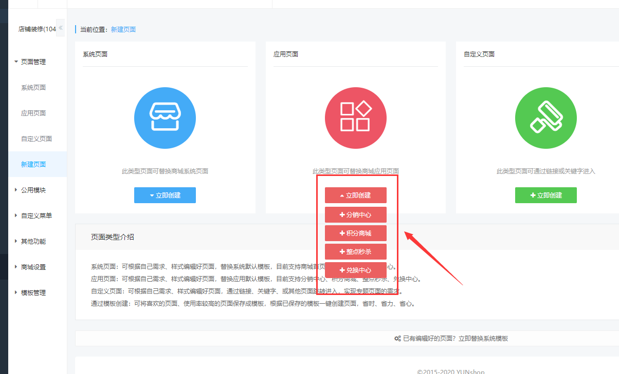Image resolution: width=619 pixels, height=374 pixels.
Task: Click the red app grid icon
Action: pos(355,118)
